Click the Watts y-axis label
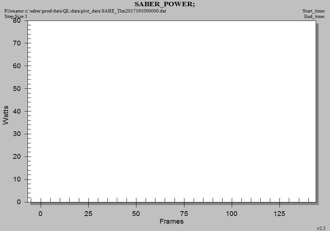This screenshot has width=330, height=231. pyautogui.click(x=6, y=115)
